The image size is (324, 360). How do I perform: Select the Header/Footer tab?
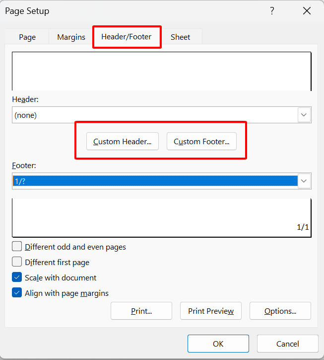(x=127, y=37)
